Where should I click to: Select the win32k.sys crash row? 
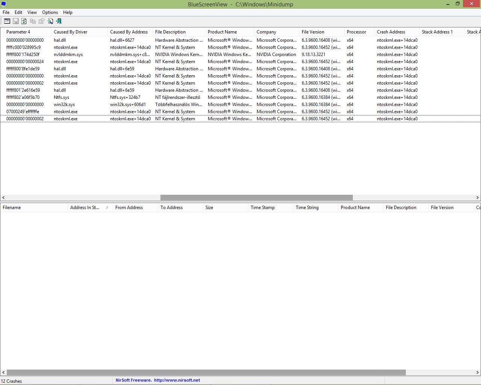[240, 105]
